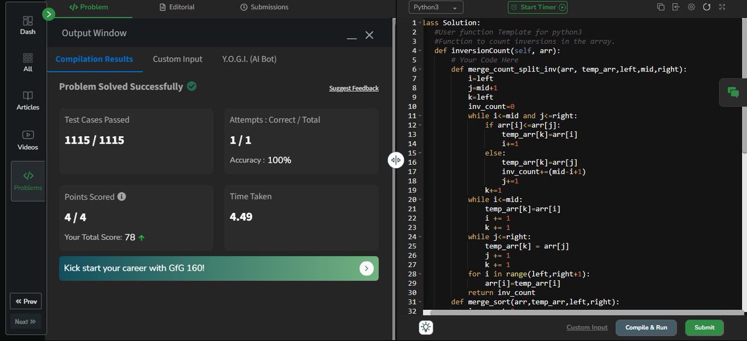Click the Suggest Feedback link
The width and height of the screenshot is (747, 341).
354,88
